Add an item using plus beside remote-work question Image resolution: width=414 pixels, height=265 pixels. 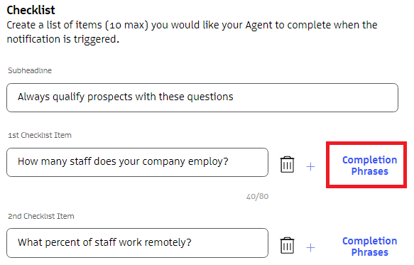click(x=311, y=247)
